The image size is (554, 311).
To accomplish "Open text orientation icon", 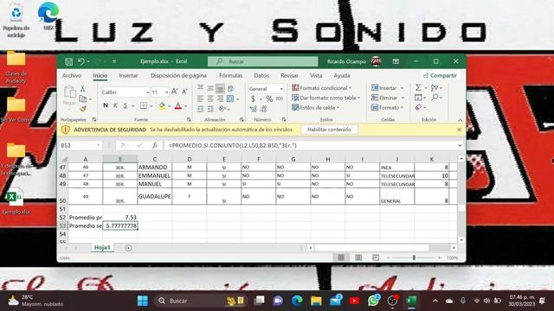I will tap(222, 109).
